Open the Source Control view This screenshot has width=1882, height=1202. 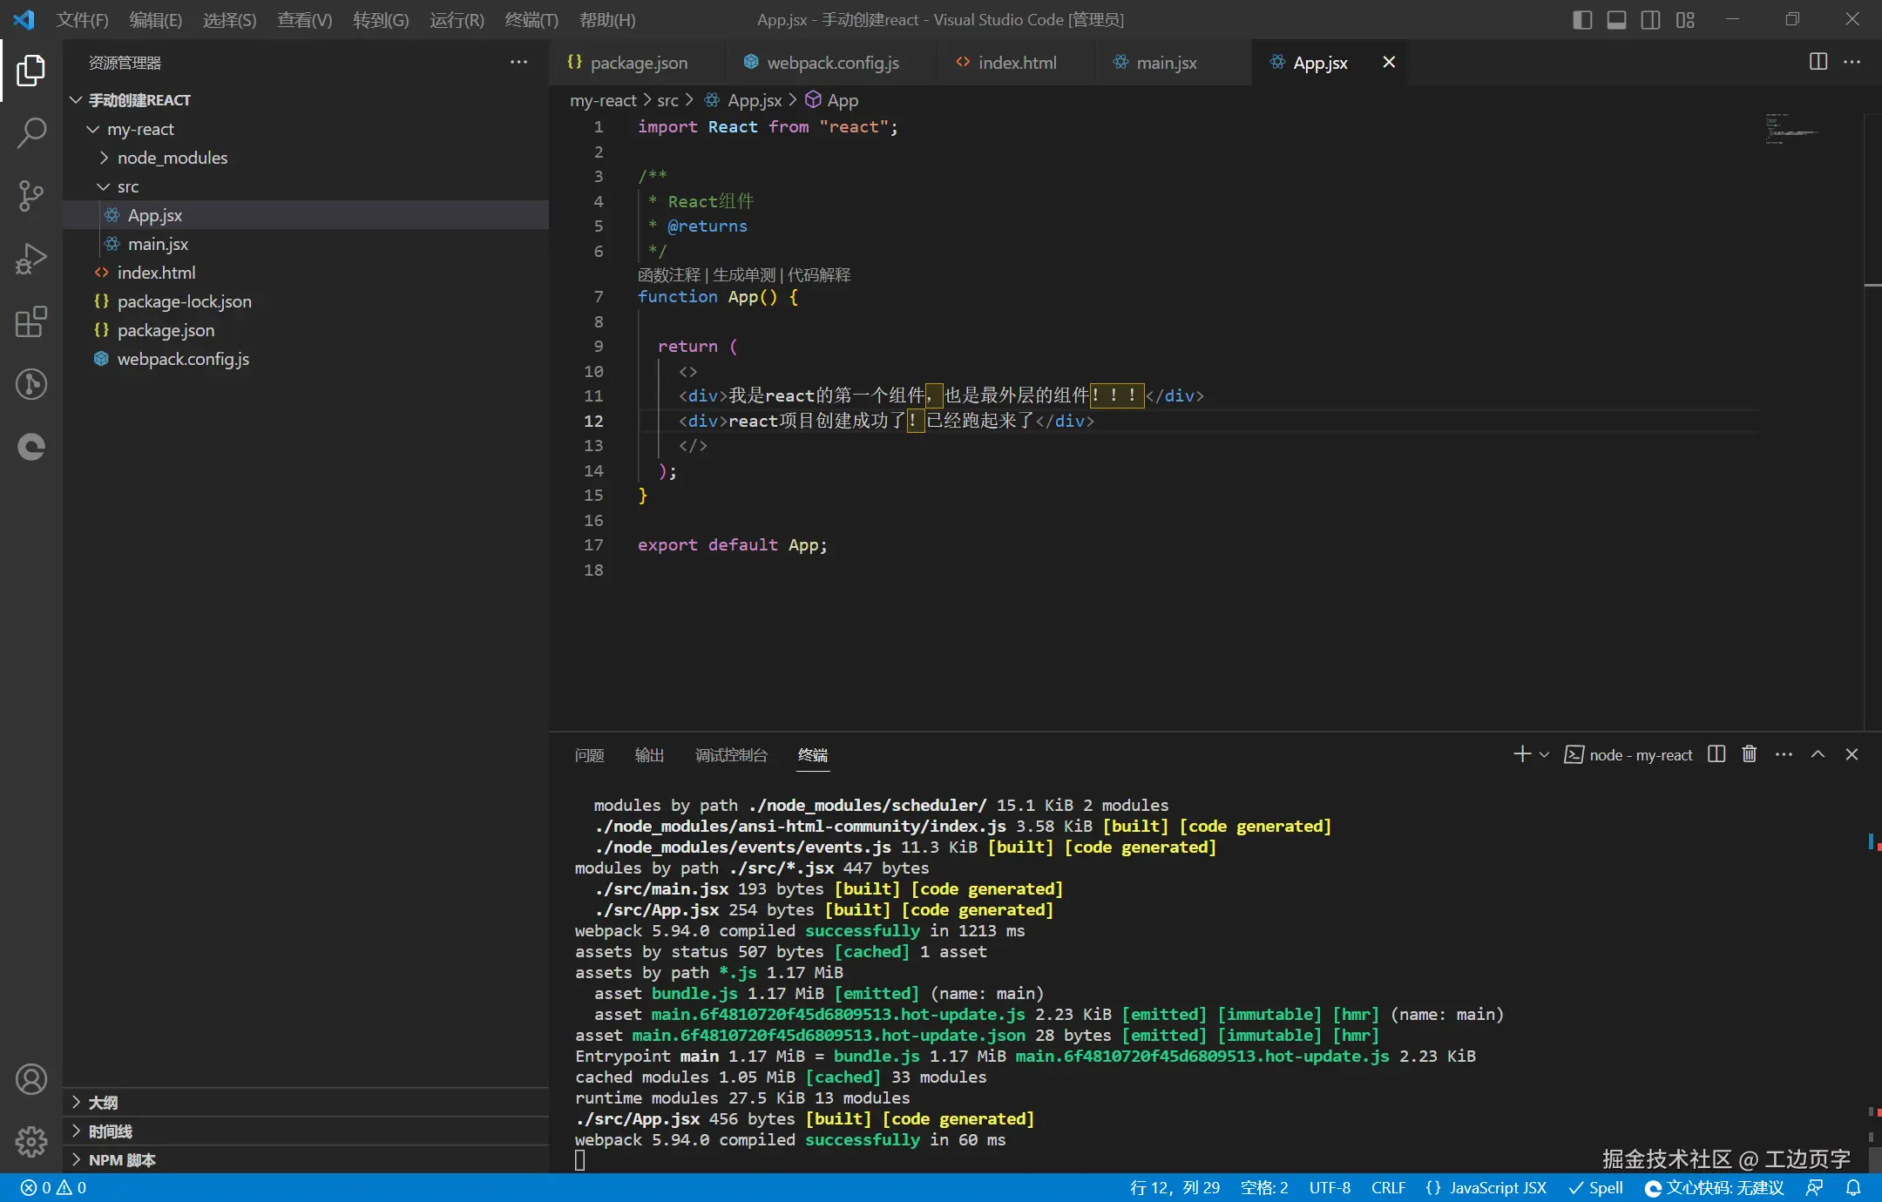coord(31,196)
